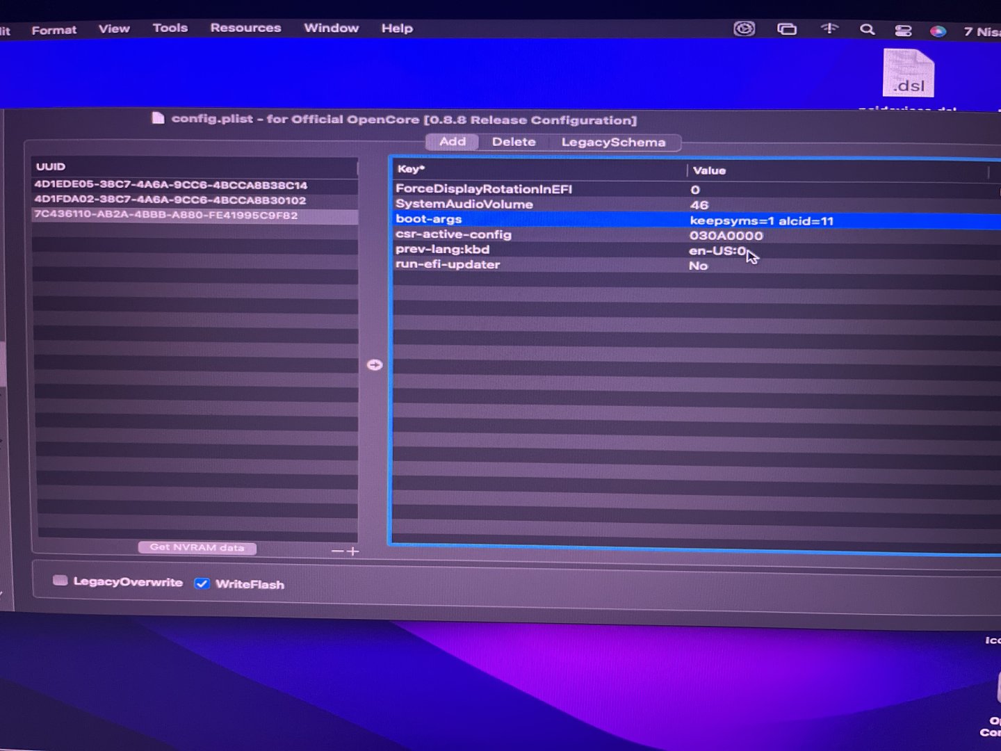Screen dimensions: 1001x751
Task: Click the play-circle icon in the menu bar
Action: pyautogui.click(x=744, y=29)
